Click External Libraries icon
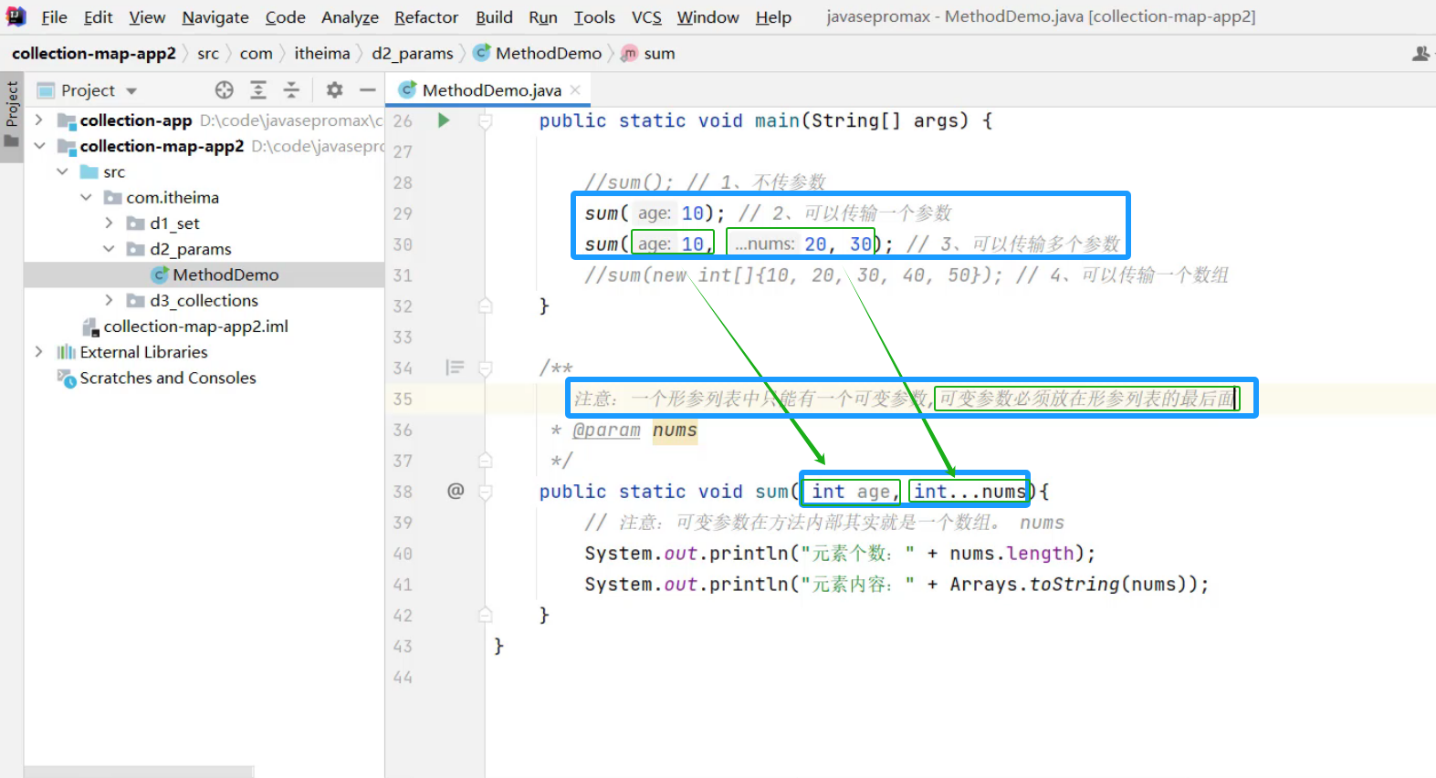The image size is (1436, 778). (66, 352)
